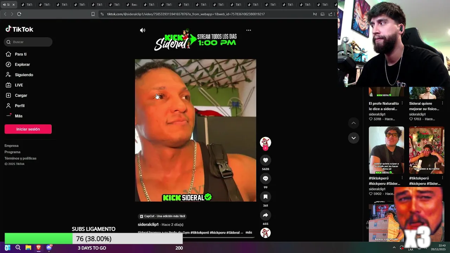Screen dimensions: 450x253
Task: Bookmark the page from address bar icon
Action: click(93, 14)
